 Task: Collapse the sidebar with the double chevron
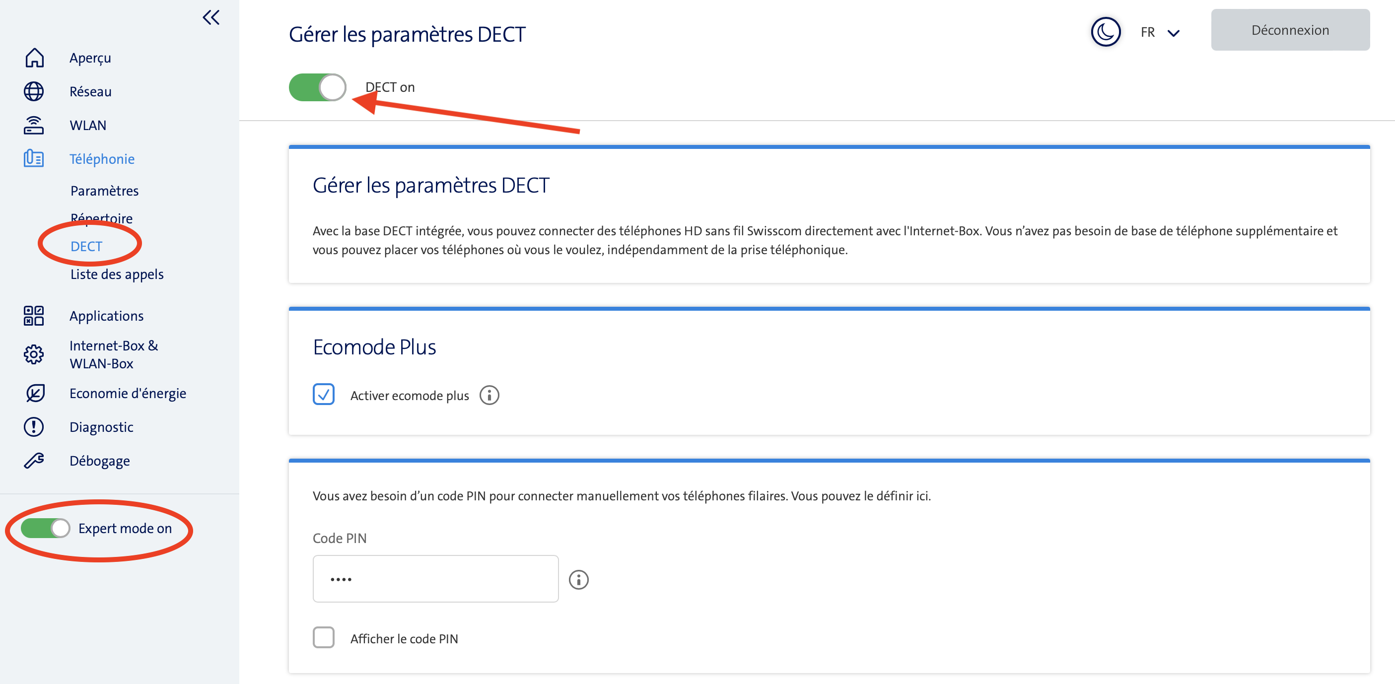pyautogui.click(x=211, y=18)
